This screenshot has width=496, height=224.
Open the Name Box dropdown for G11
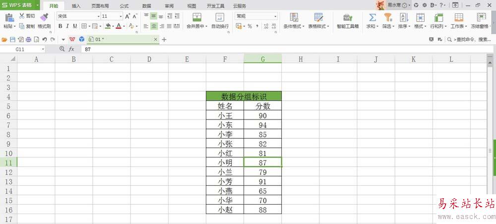tap(43, 49)
